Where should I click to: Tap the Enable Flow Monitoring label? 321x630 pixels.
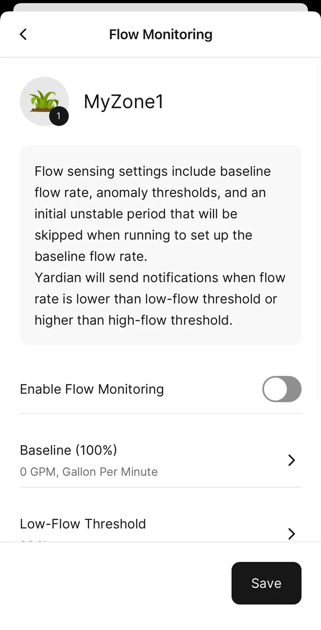point(92,389)
